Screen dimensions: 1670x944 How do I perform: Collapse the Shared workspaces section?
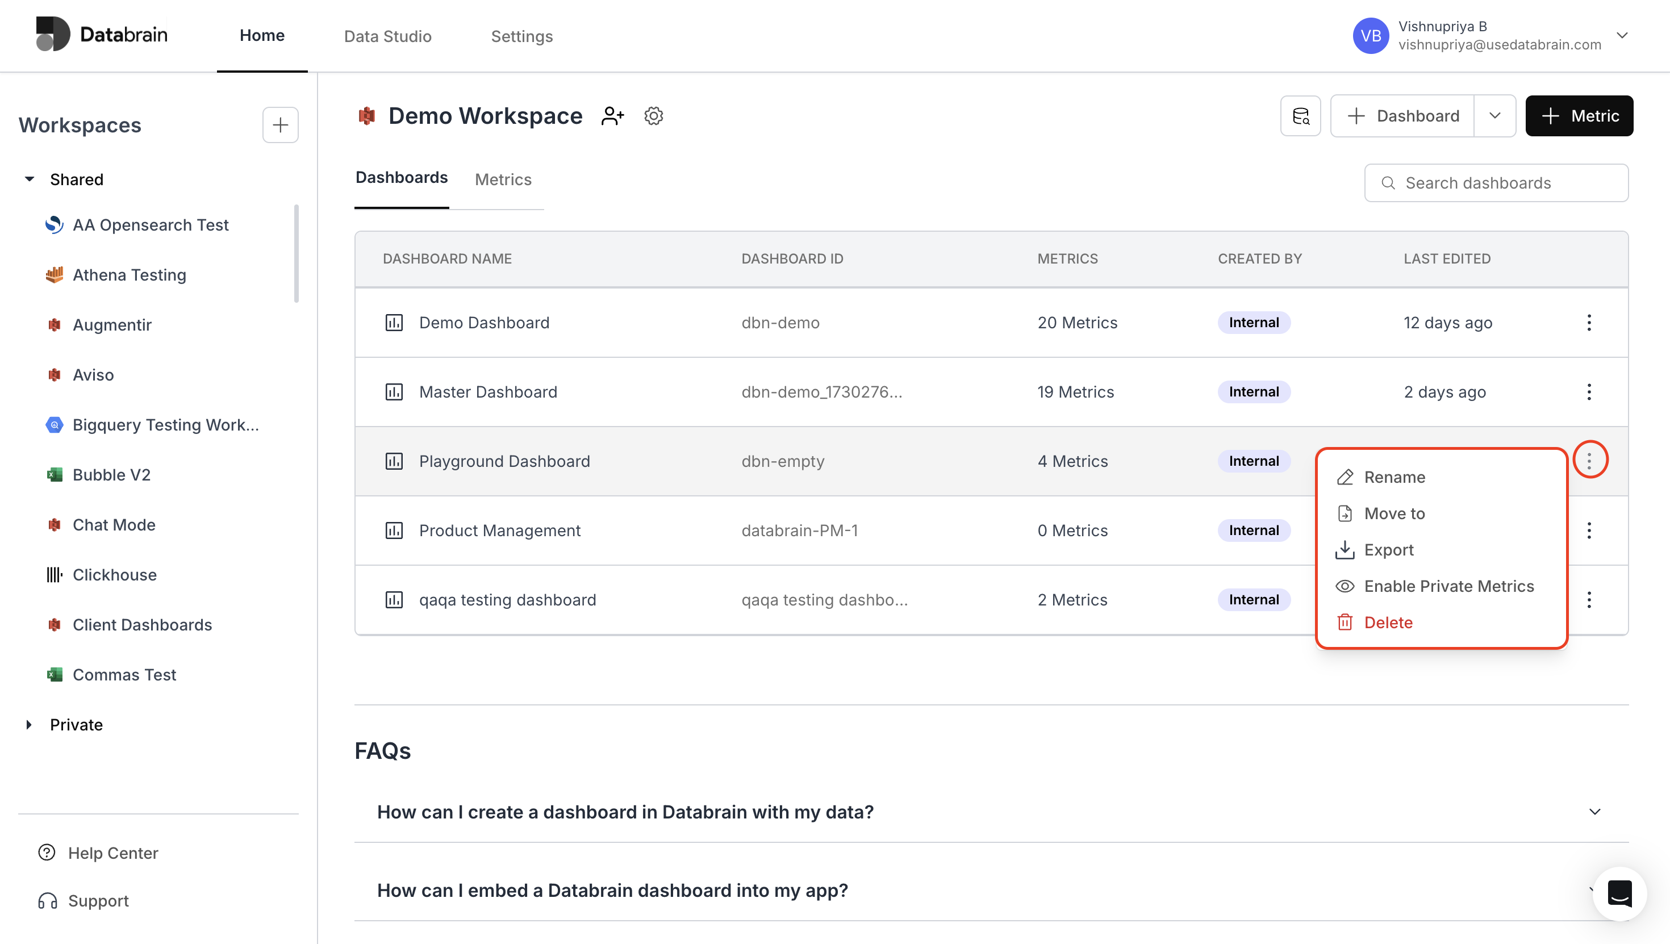[29, 179]
